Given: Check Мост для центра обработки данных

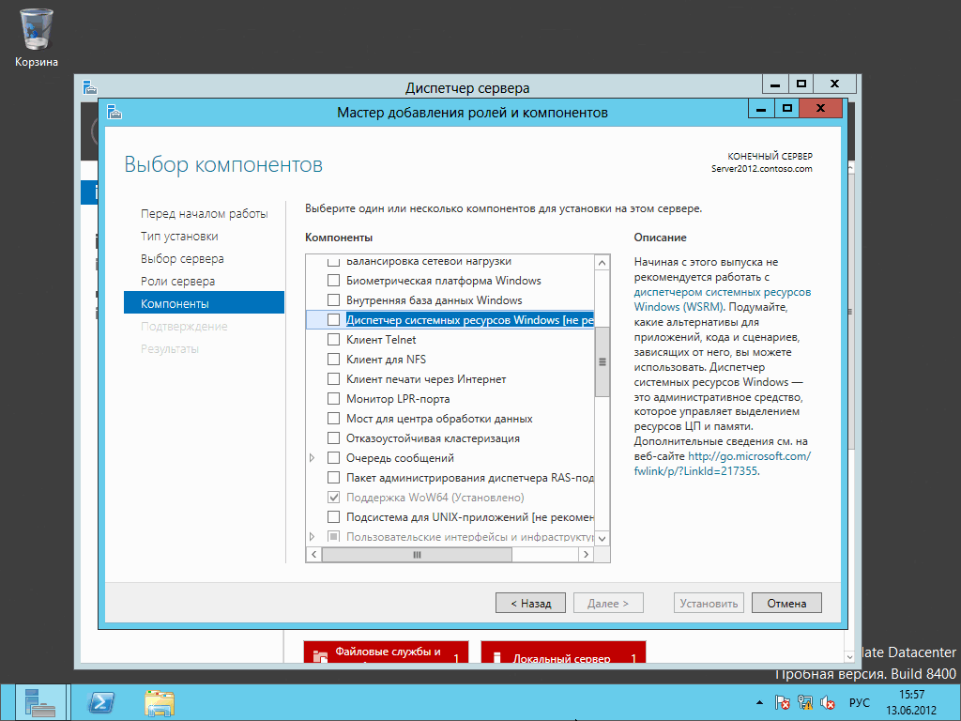Looking at the screenshot, I should (333, 419).
